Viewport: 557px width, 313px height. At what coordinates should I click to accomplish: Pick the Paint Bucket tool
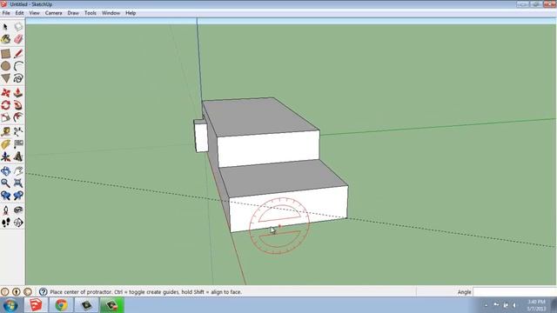point(6,39)
